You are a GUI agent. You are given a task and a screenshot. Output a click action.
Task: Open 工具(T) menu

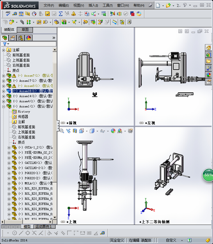[x=108, y=5]
